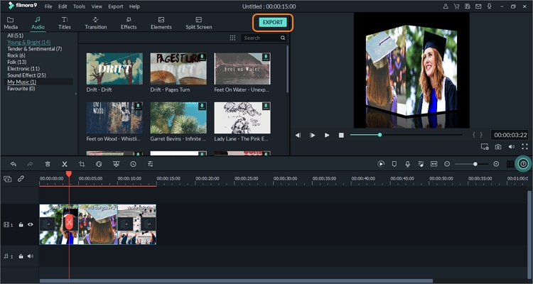
Task: Click the search magnifier icon
Action: [283, 38]
